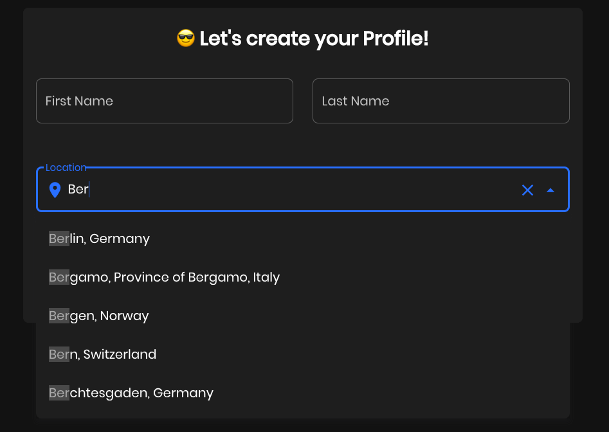Collapse the suggestions with the chevron arrow
The height and width of the screenshot is (432, 609).
(x=550, y=190)
